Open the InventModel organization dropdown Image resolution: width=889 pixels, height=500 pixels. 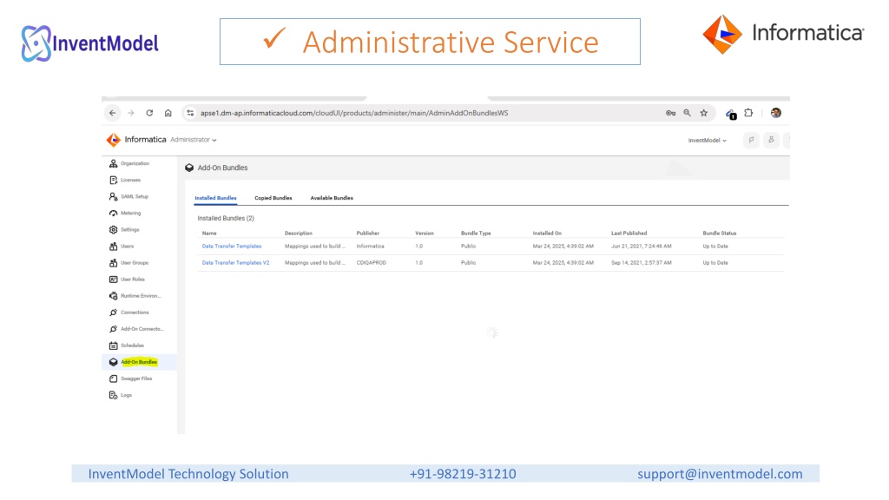tap(707, 140)
